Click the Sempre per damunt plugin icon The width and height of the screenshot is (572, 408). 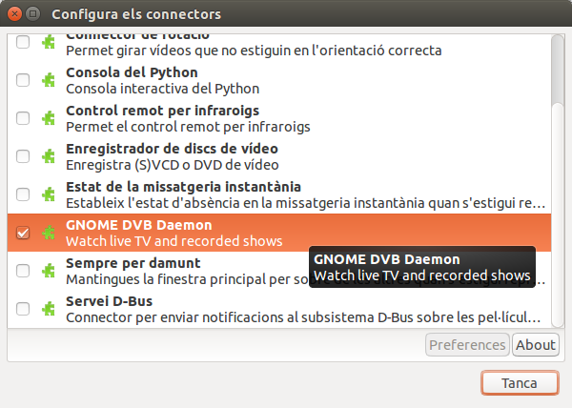tap(48, 271)
